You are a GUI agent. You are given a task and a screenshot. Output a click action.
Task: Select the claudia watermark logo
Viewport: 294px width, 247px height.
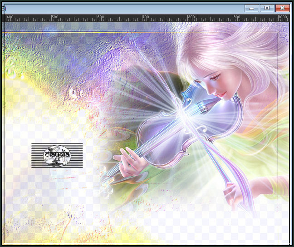coord(57,155)
